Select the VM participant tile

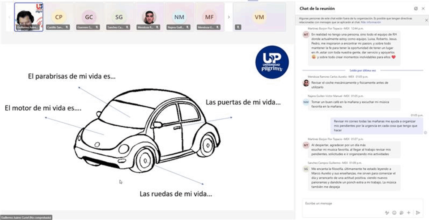pos(259,17)
